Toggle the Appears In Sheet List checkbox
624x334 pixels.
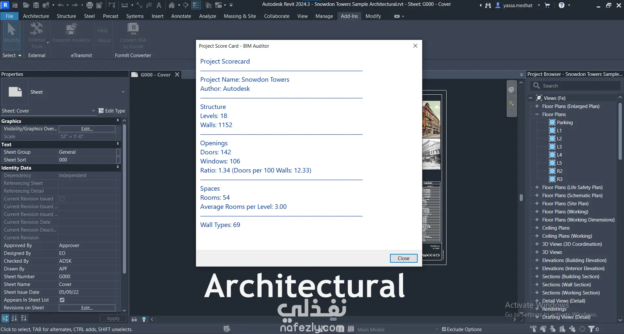62,300
